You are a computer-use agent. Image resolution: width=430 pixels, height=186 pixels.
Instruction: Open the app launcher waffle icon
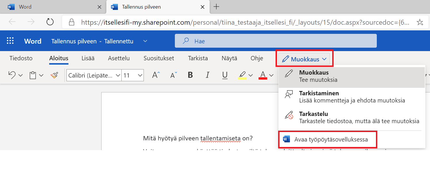tap(10, 41)
